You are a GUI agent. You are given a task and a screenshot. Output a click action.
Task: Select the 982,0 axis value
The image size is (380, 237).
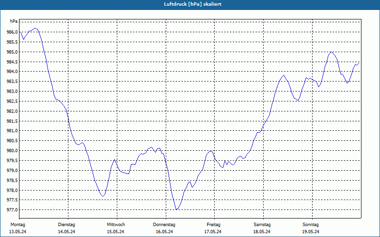(x=12, y=111)
